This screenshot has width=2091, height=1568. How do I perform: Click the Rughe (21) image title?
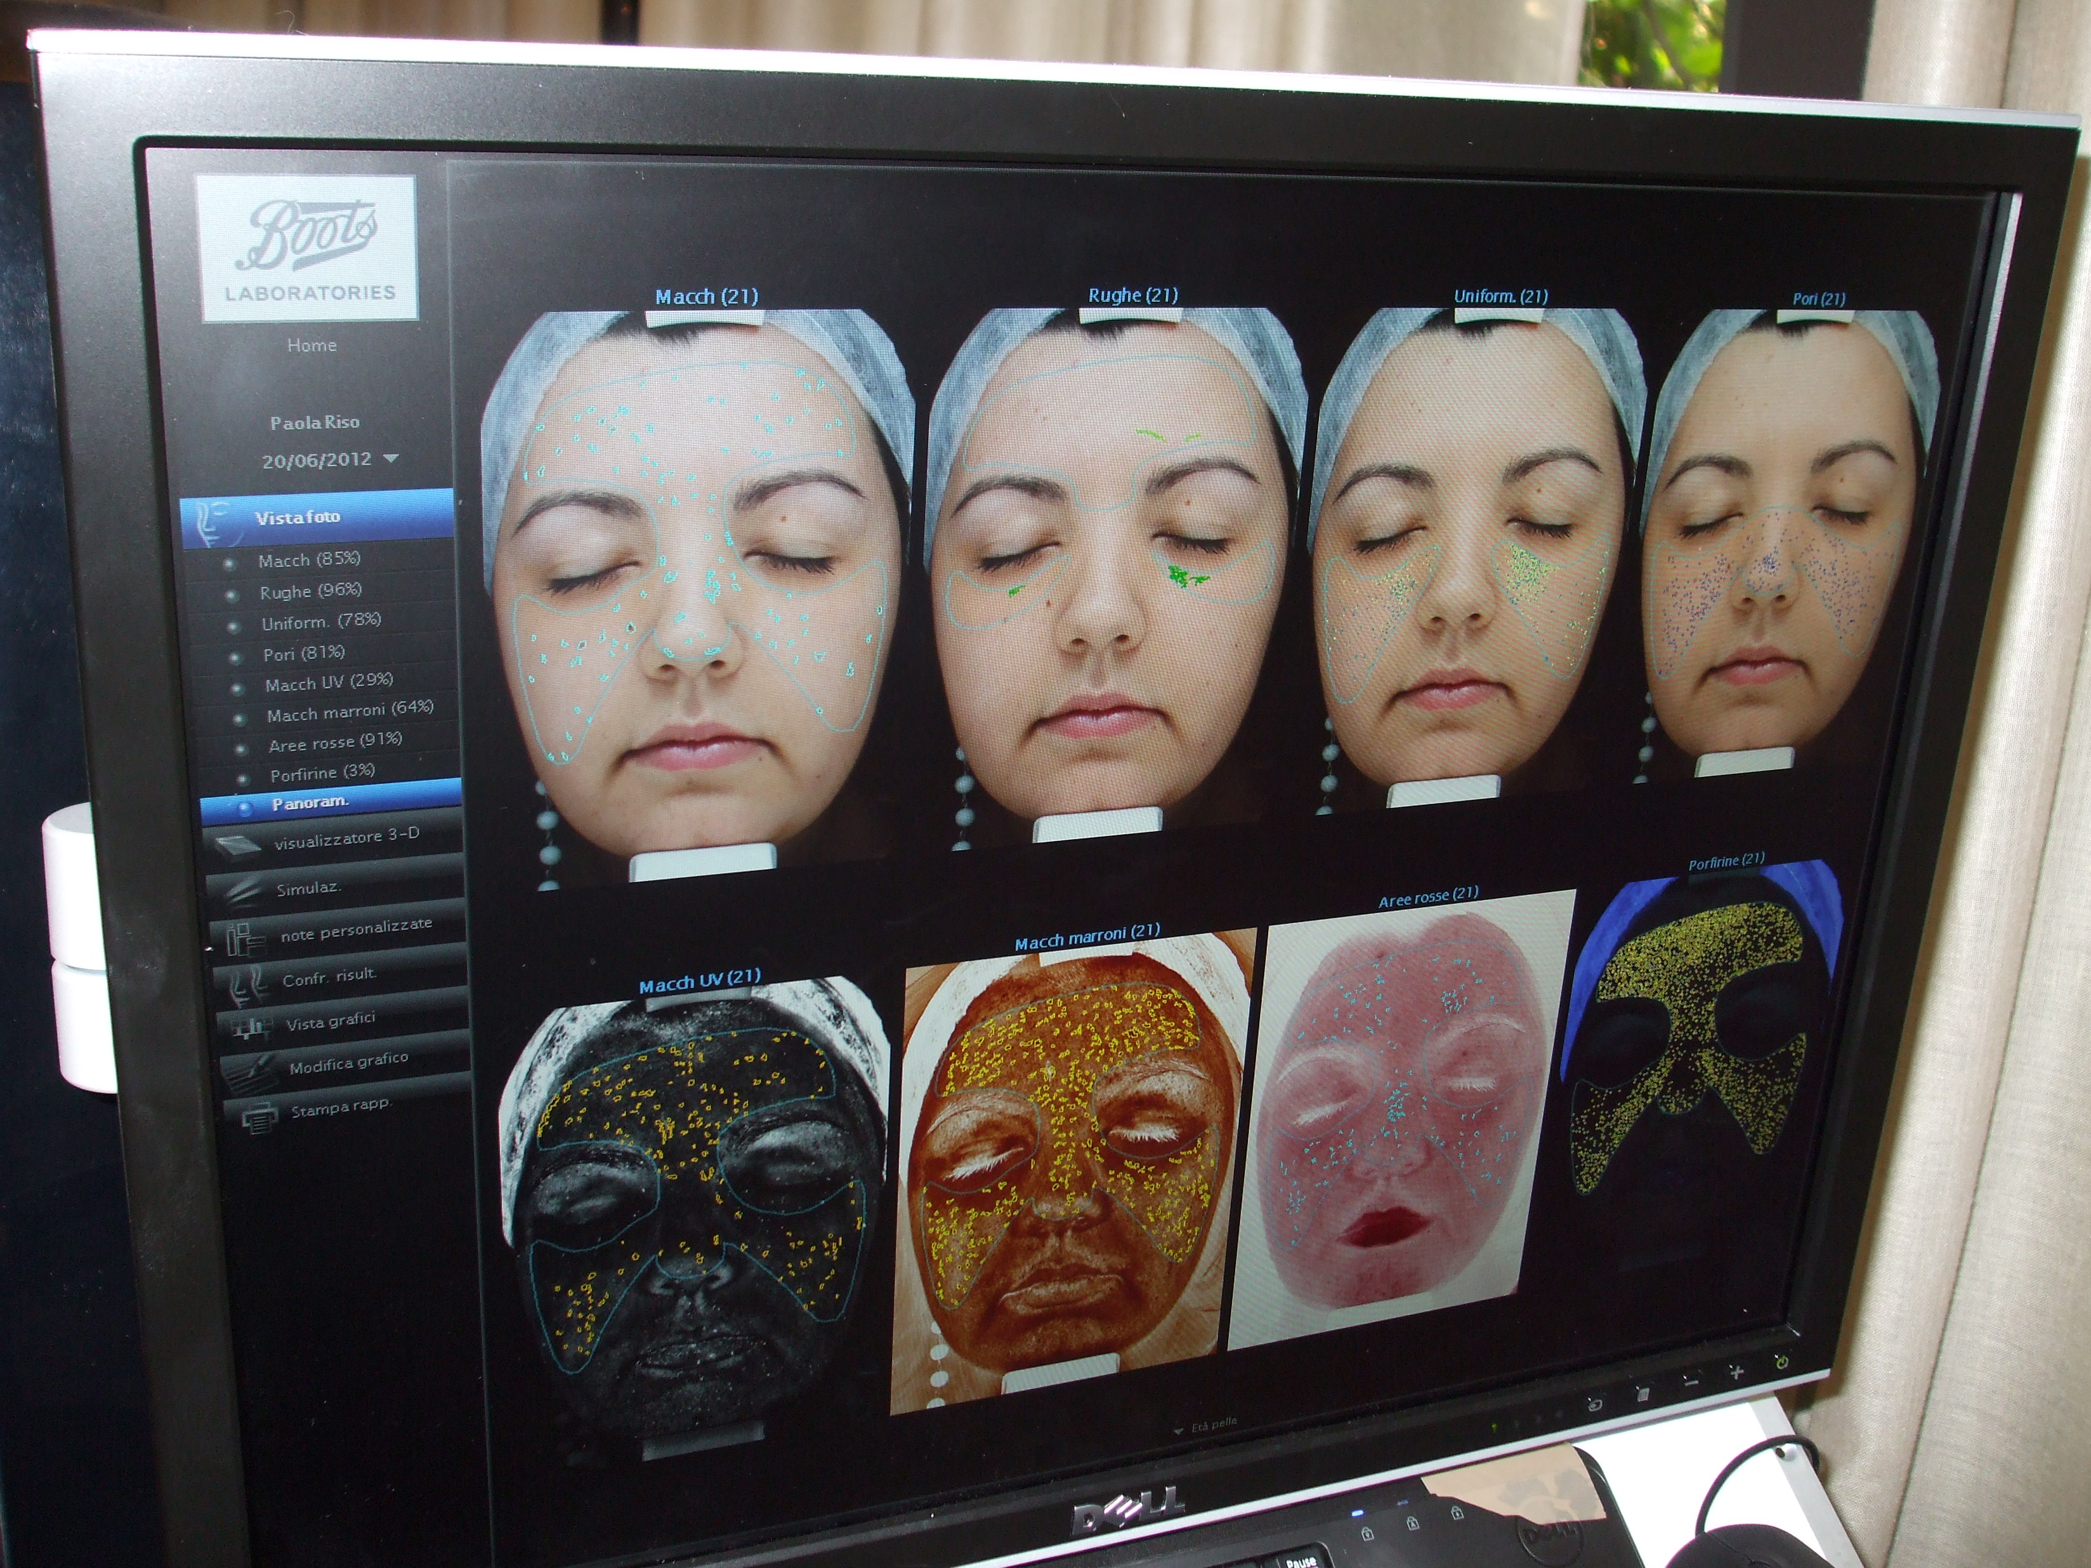[x=1132, y=295]
